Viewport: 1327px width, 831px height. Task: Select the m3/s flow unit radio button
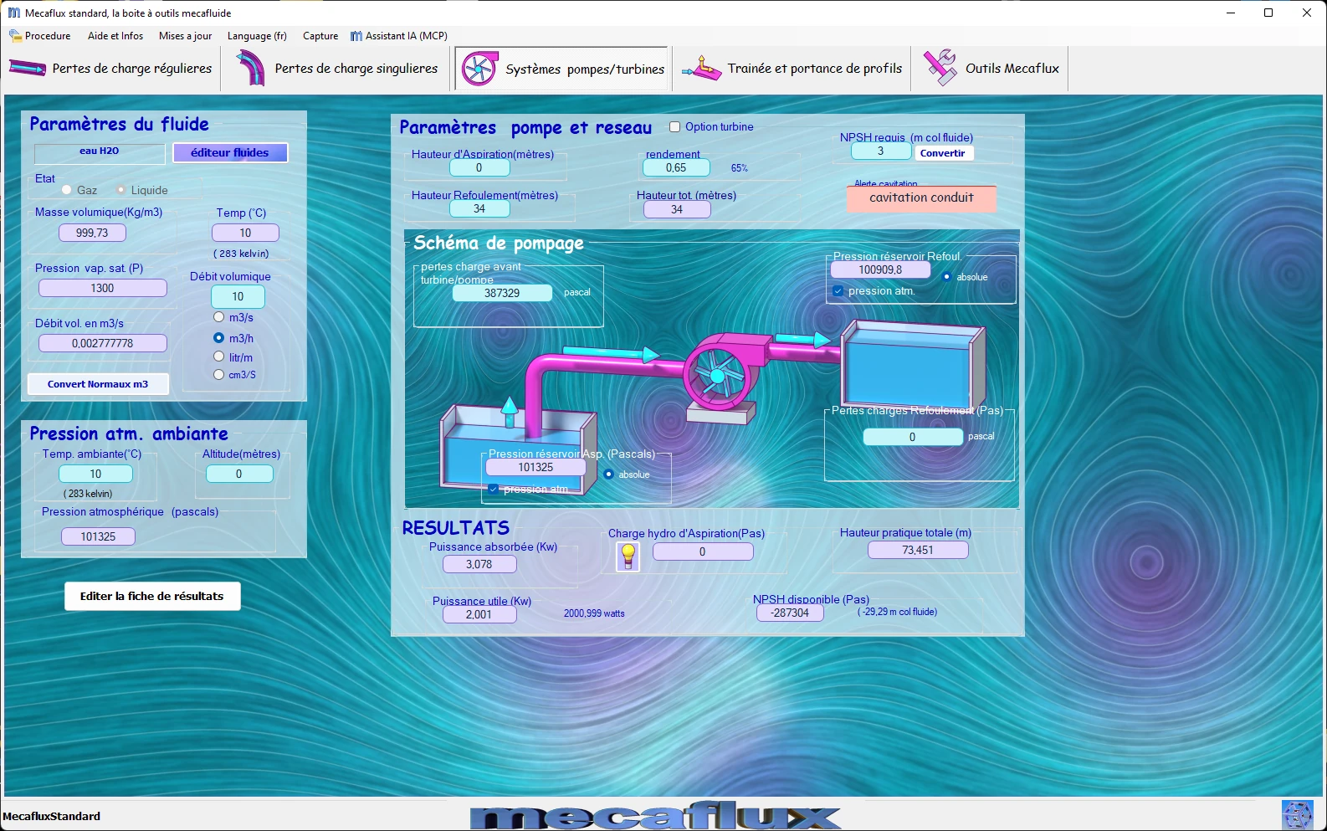[219, 317]
